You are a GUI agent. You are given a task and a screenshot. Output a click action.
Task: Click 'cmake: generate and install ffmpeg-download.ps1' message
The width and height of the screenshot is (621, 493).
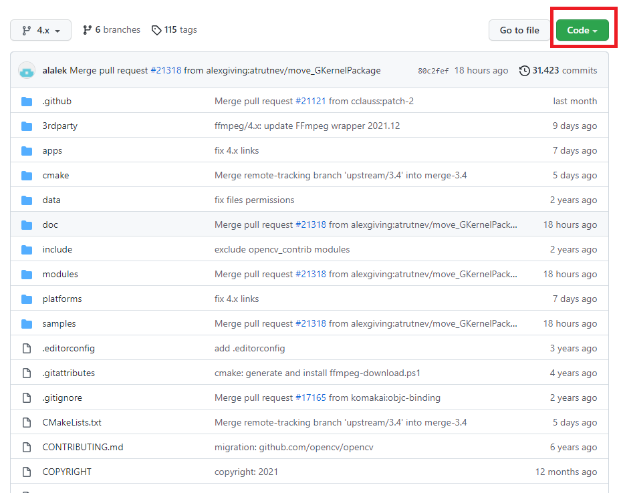(318, 373)
